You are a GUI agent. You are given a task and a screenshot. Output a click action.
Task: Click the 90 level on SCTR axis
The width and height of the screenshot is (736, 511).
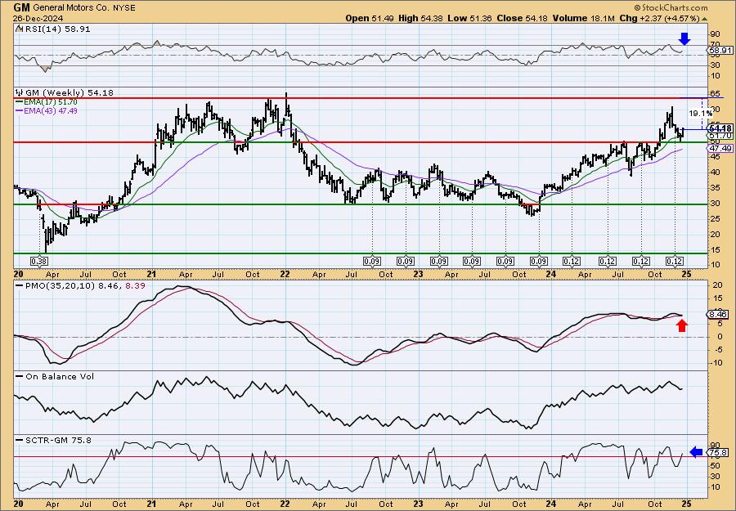click(x=714, y=445)
